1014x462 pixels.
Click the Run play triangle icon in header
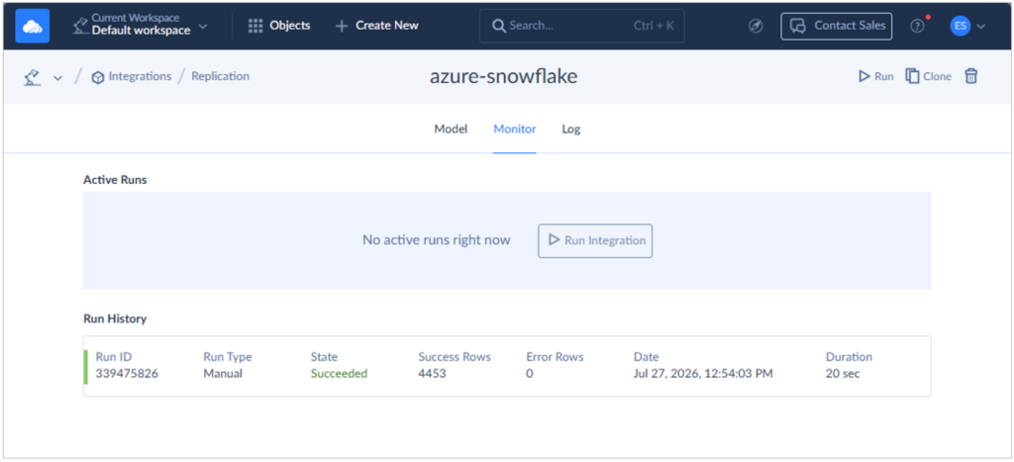(x=863, y=76)
